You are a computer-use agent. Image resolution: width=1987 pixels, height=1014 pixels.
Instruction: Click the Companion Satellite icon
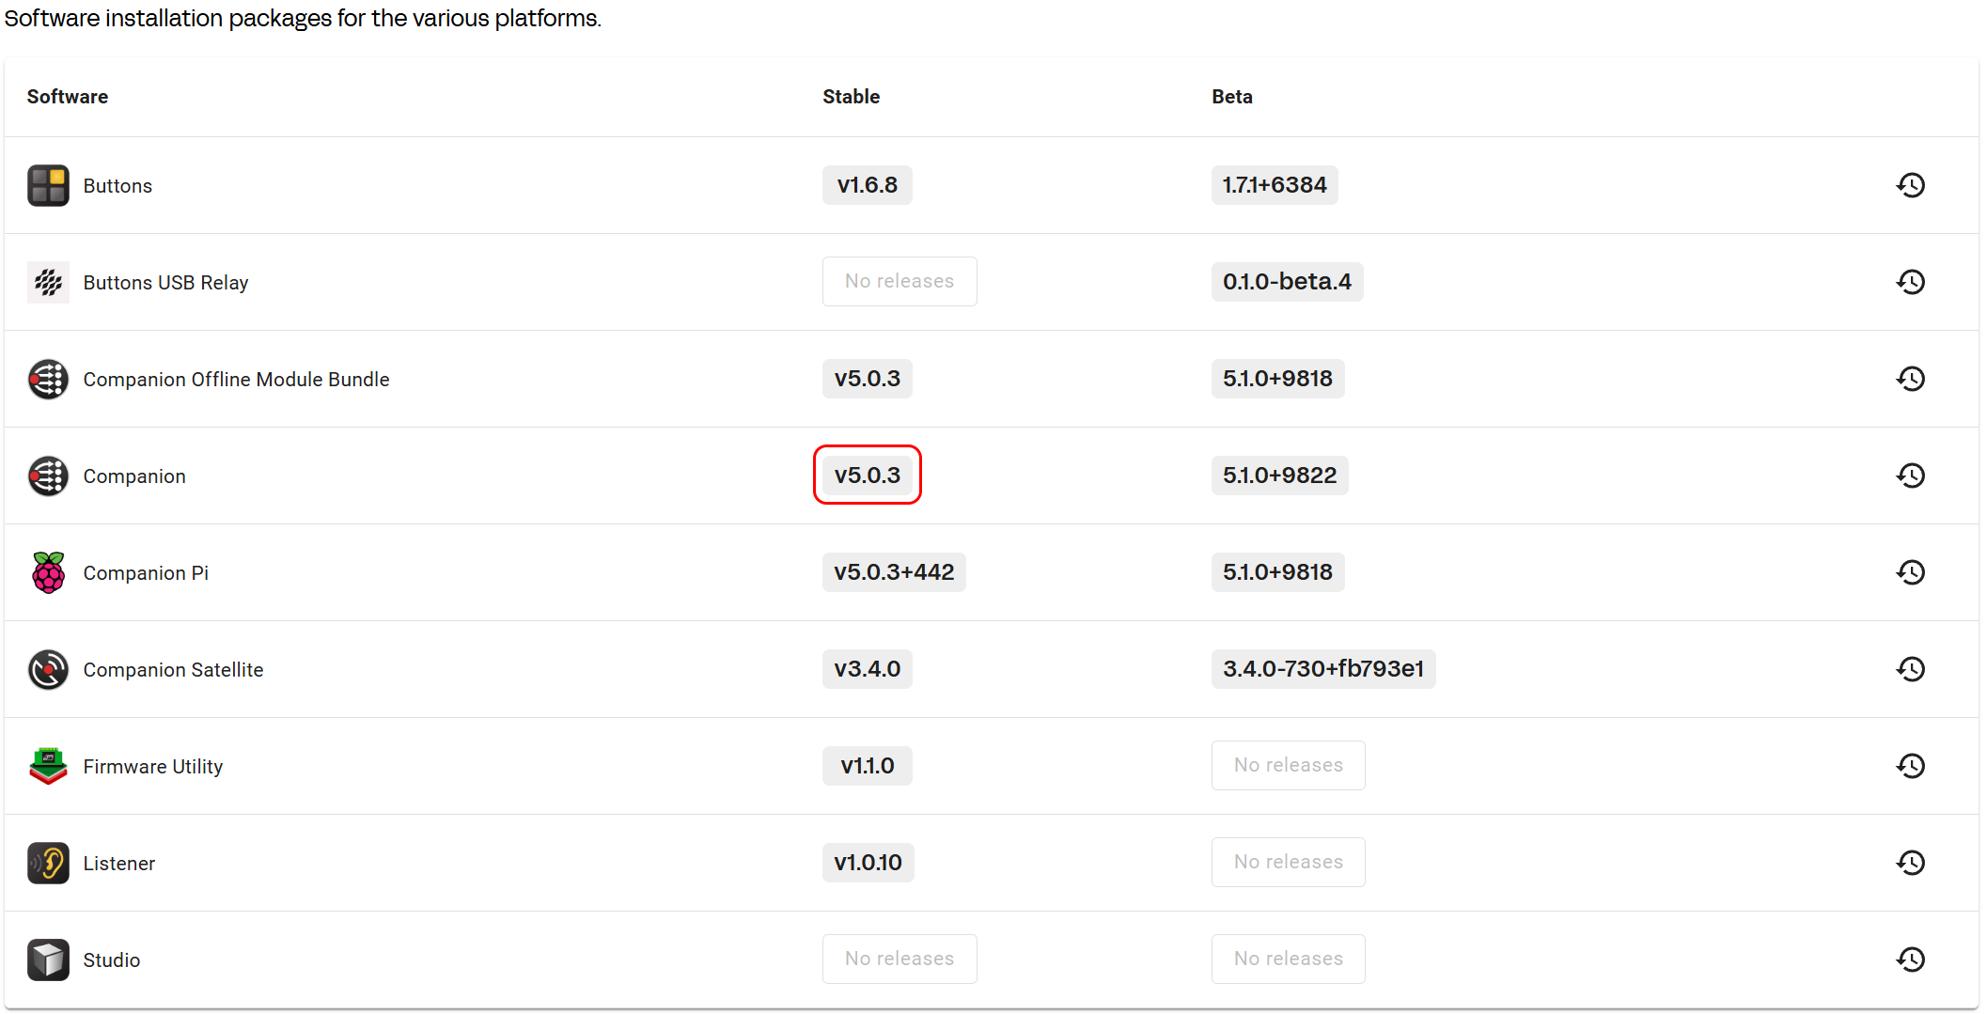point(48,669)
